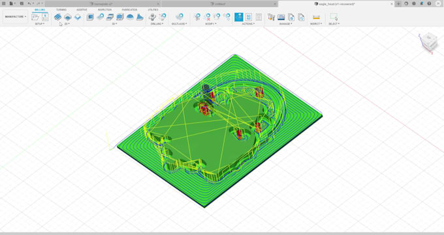Click the Modify icon with red X
Viewport: 444px width, 235px height.
coord(208,17)
